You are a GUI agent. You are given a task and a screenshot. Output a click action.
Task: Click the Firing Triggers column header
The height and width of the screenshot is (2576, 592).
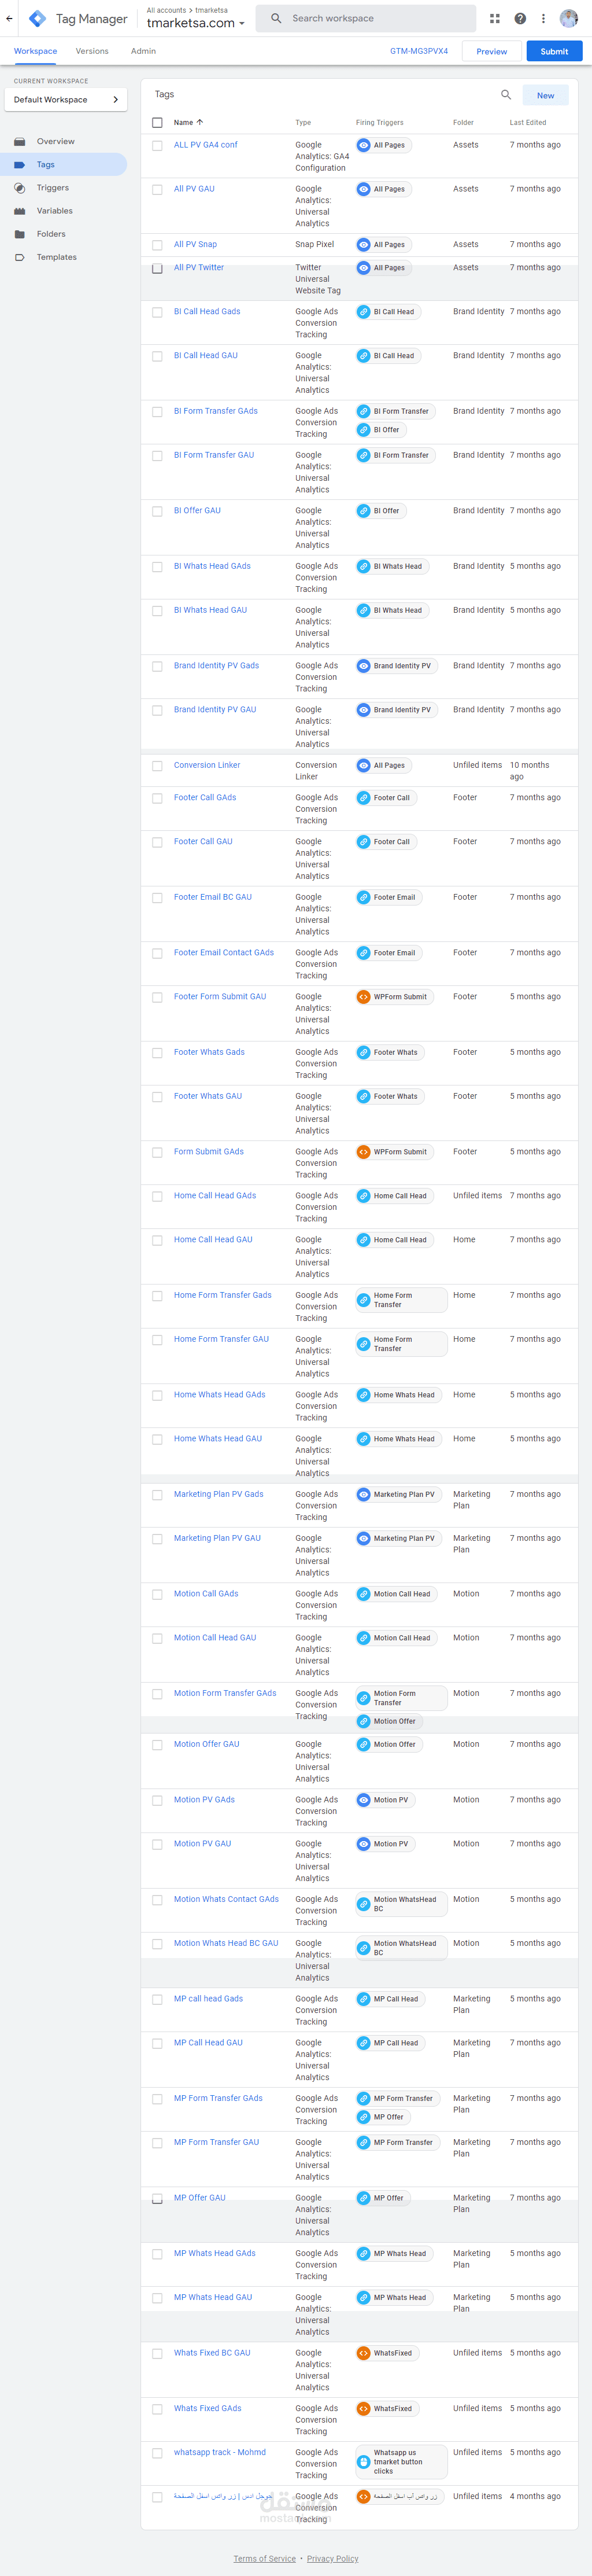379,123
